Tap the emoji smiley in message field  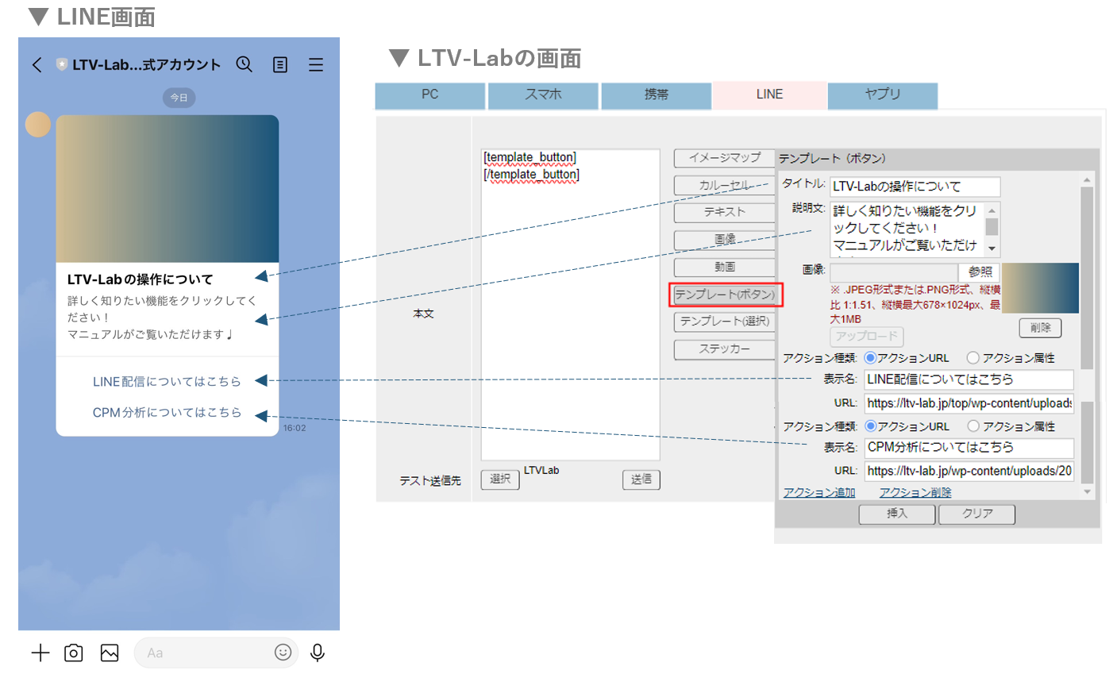283,652
